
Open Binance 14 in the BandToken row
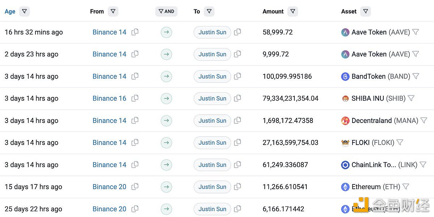(110, 76)
